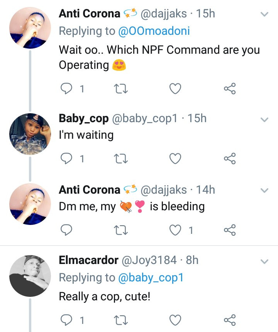The width and height of the screenshot is (278, 332).
Task: Open Elmacardor's profile by display name
Action: [x=88, y=260]
